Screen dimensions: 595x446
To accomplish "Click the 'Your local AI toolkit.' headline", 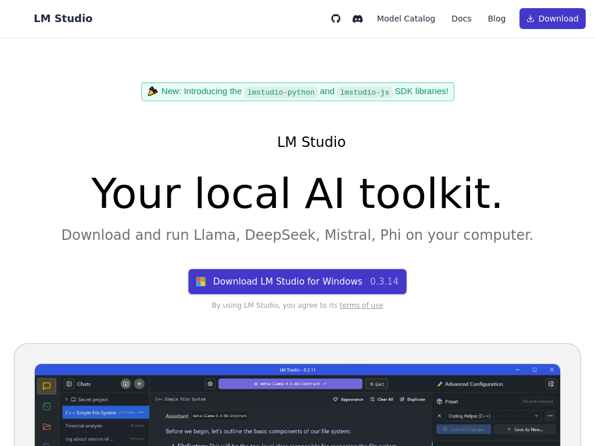I will (297, 193).
